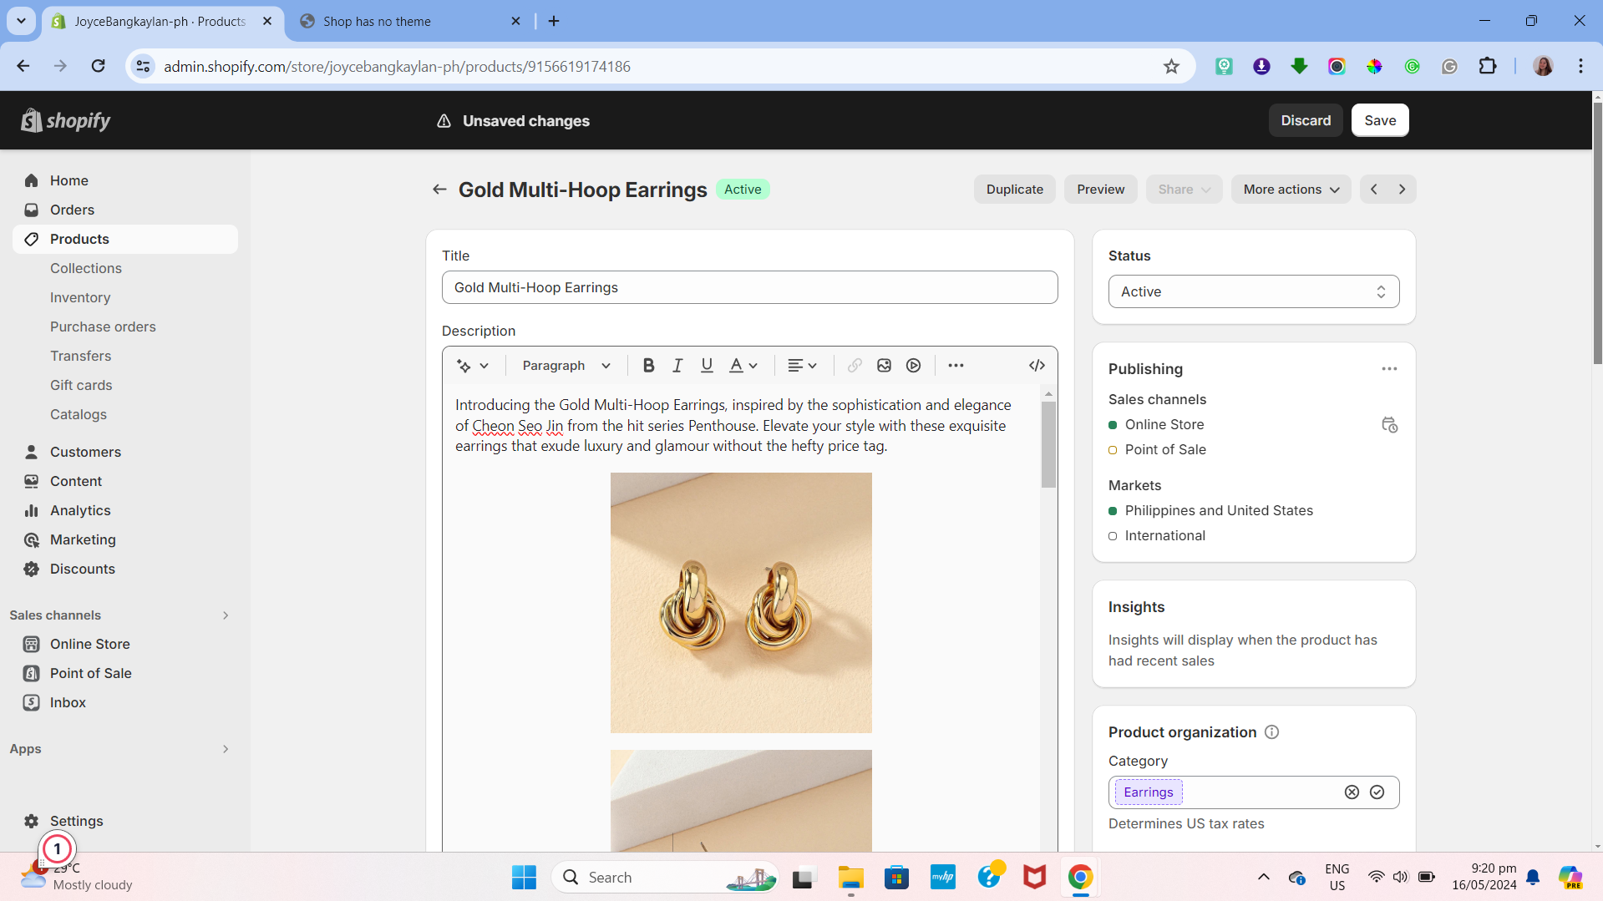Show hidden system tray icons
Screen dimensions: 1603x901
click(x=1263, y=878)
